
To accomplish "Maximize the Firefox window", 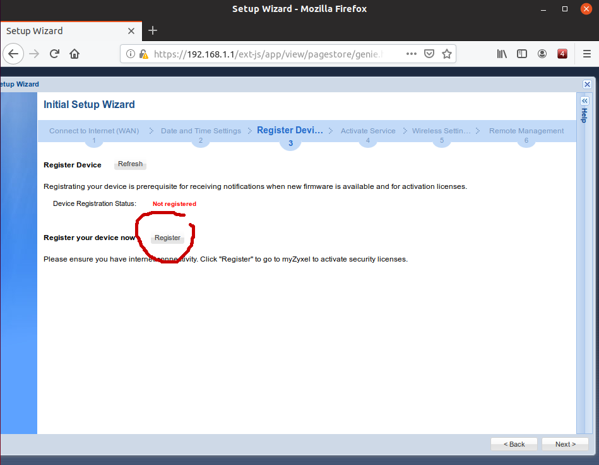I will coord(565,9).
